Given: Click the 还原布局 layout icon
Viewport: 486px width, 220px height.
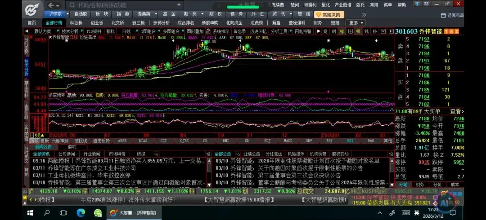Looking at the screenshot, I should pos(444,15).
